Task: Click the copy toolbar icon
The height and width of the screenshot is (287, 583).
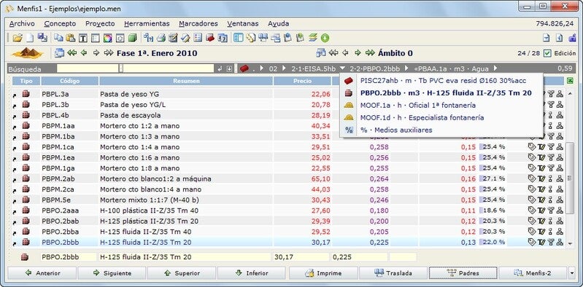Action: (58, 37)
